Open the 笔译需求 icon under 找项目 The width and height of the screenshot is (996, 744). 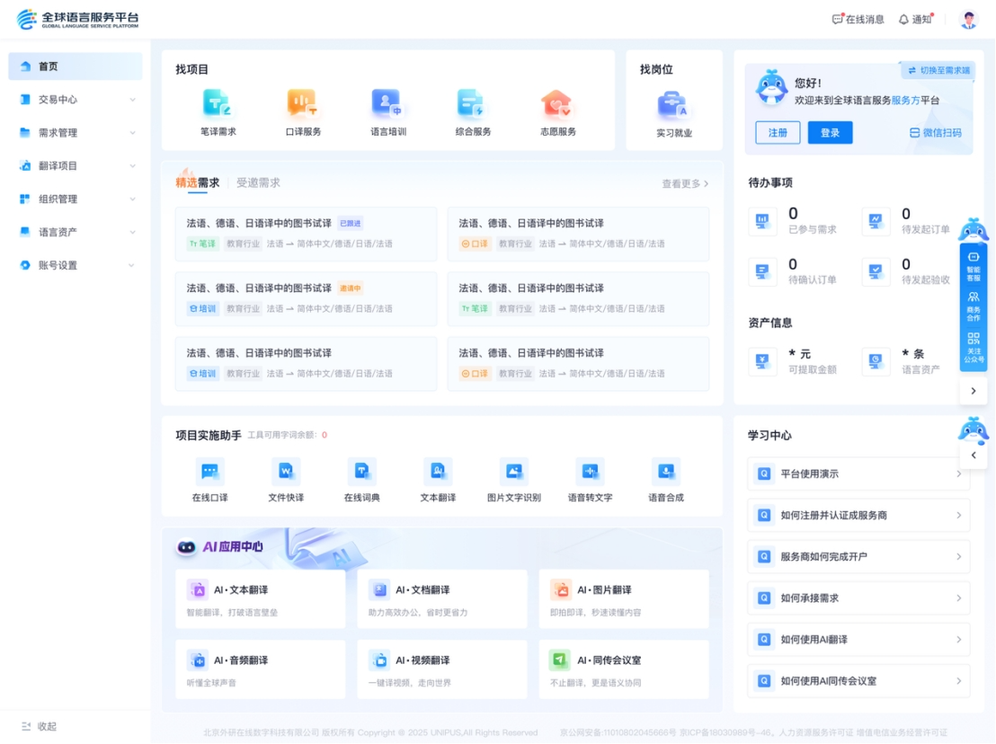coord(218,104)
